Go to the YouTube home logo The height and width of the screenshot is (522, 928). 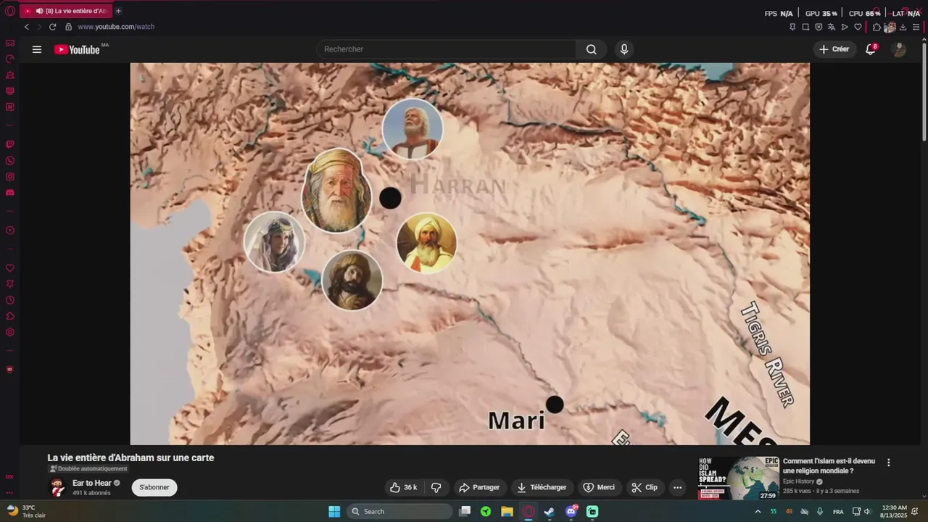(x=77, y=49)
